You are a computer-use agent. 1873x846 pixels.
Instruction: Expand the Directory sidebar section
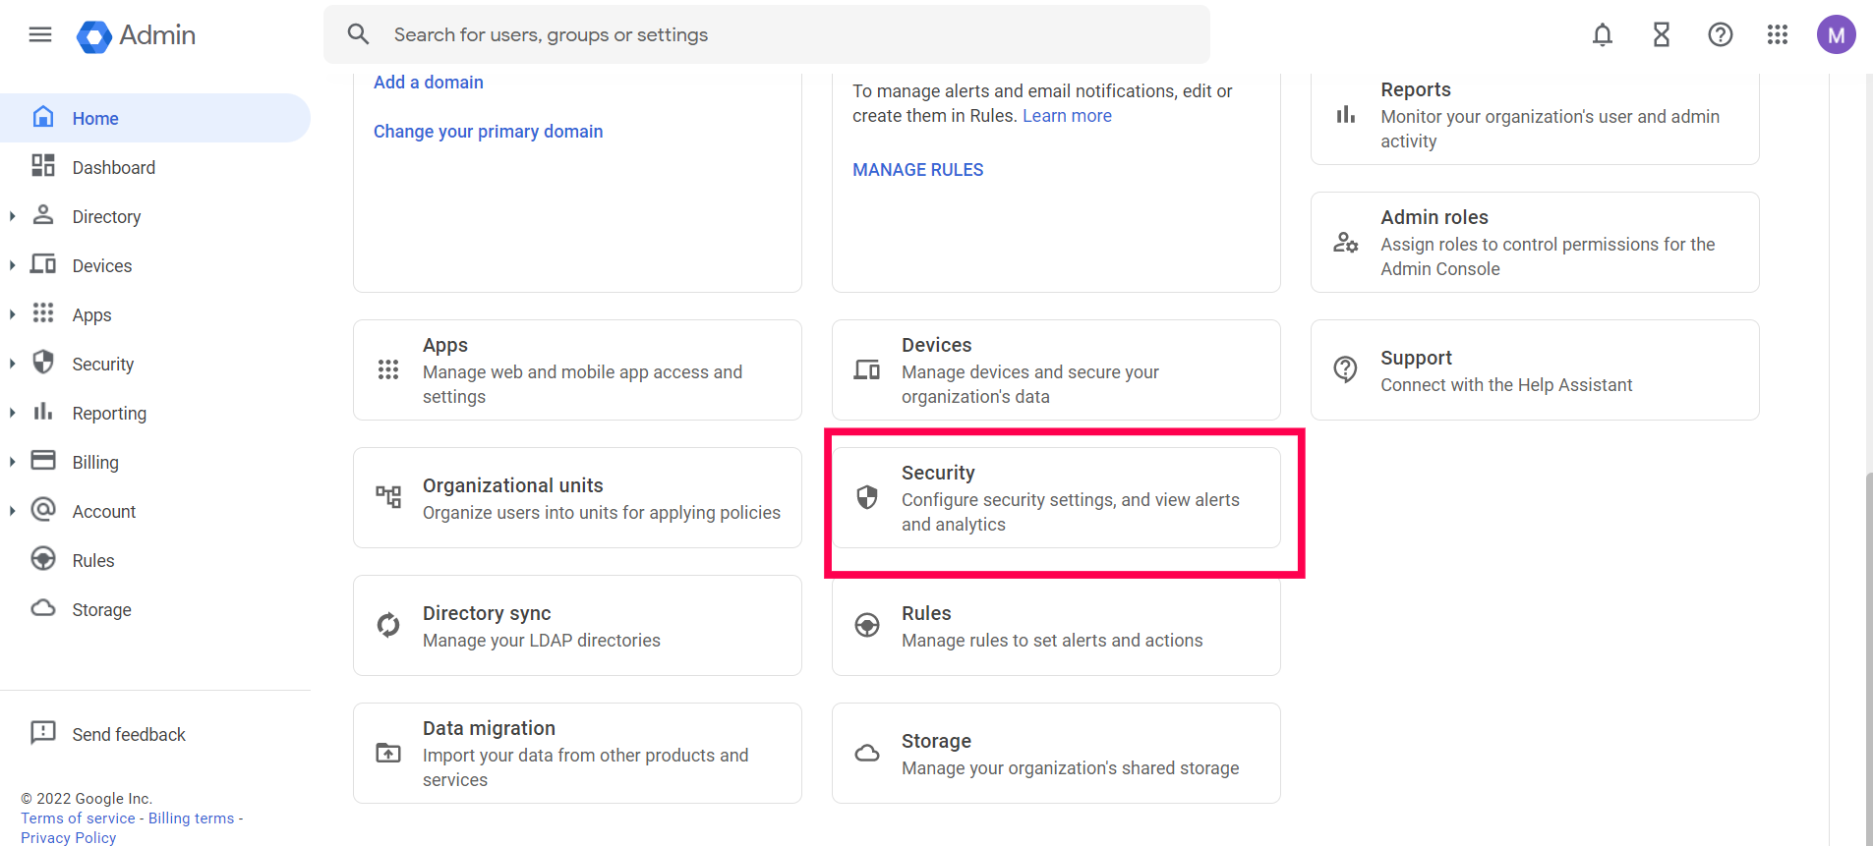coord(13,216)
